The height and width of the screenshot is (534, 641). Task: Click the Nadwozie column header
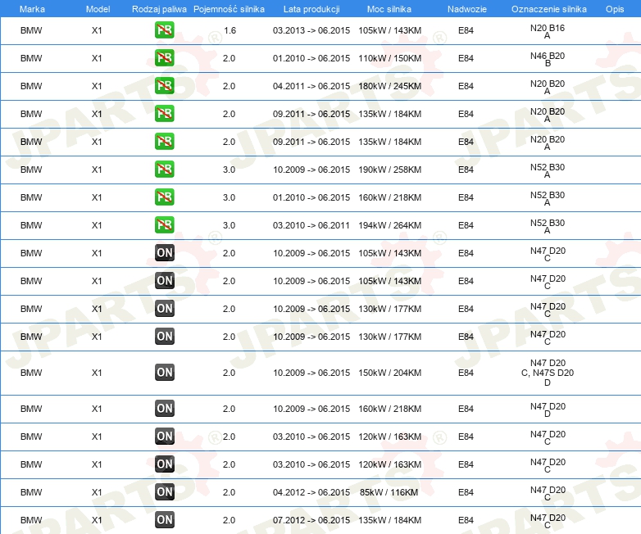467,9
